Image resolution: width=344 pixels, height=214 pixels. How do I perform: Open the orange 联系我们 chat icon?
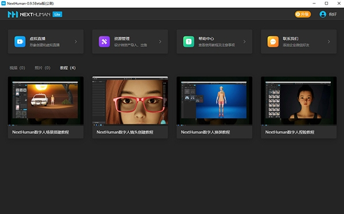point(273,42)
